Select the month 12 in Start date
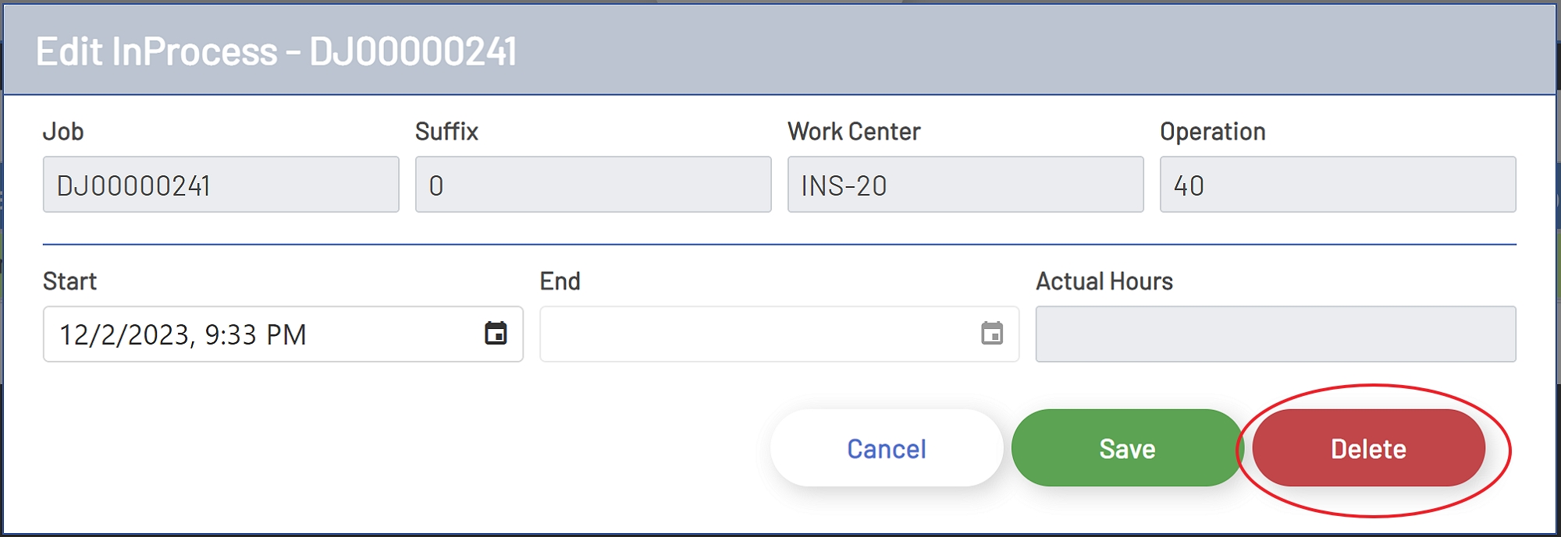 click(74, 334)
